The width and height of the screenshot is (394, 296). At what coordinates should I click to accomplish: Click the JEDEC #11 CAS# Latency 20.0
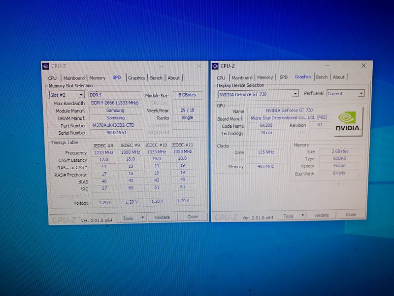[182, 158]
